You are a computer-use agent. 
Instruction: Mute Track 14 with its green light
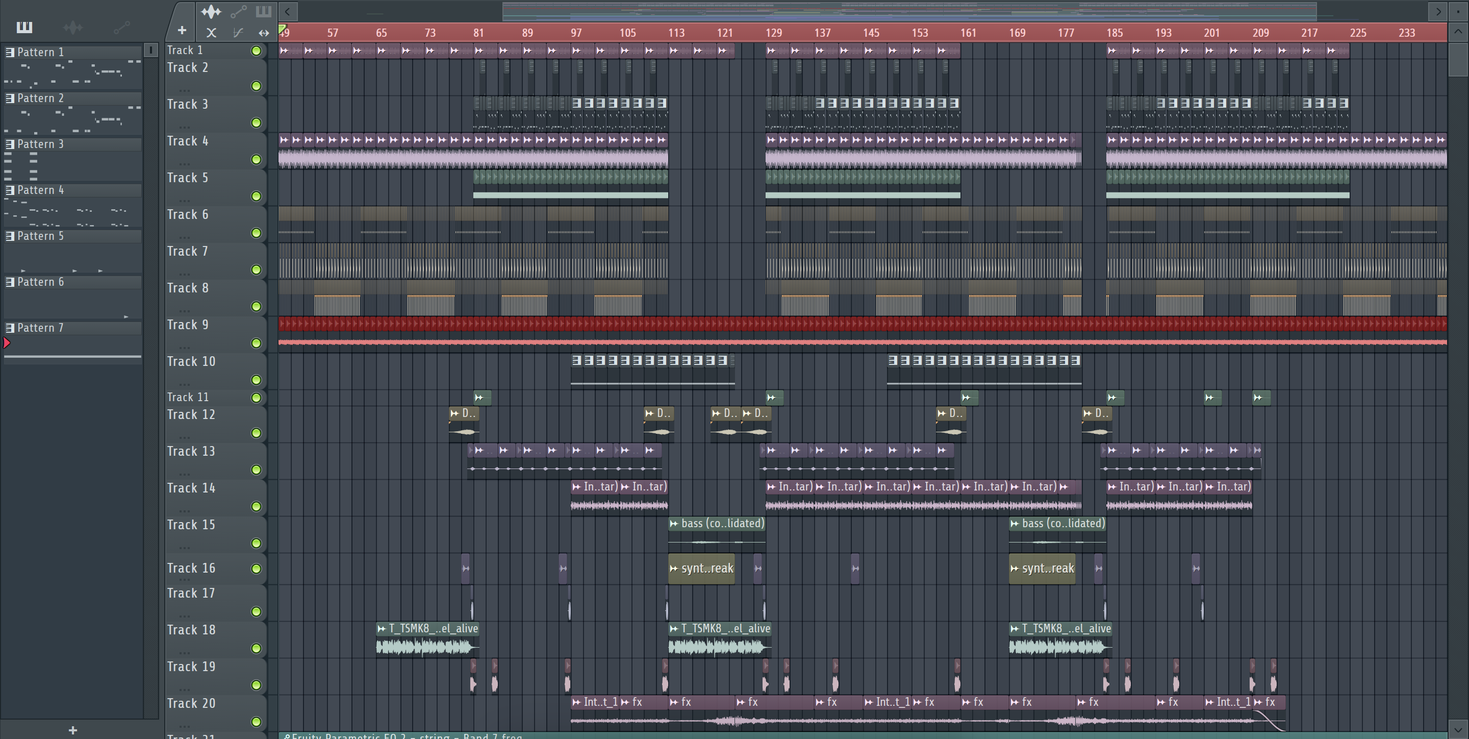click(257, 507)
